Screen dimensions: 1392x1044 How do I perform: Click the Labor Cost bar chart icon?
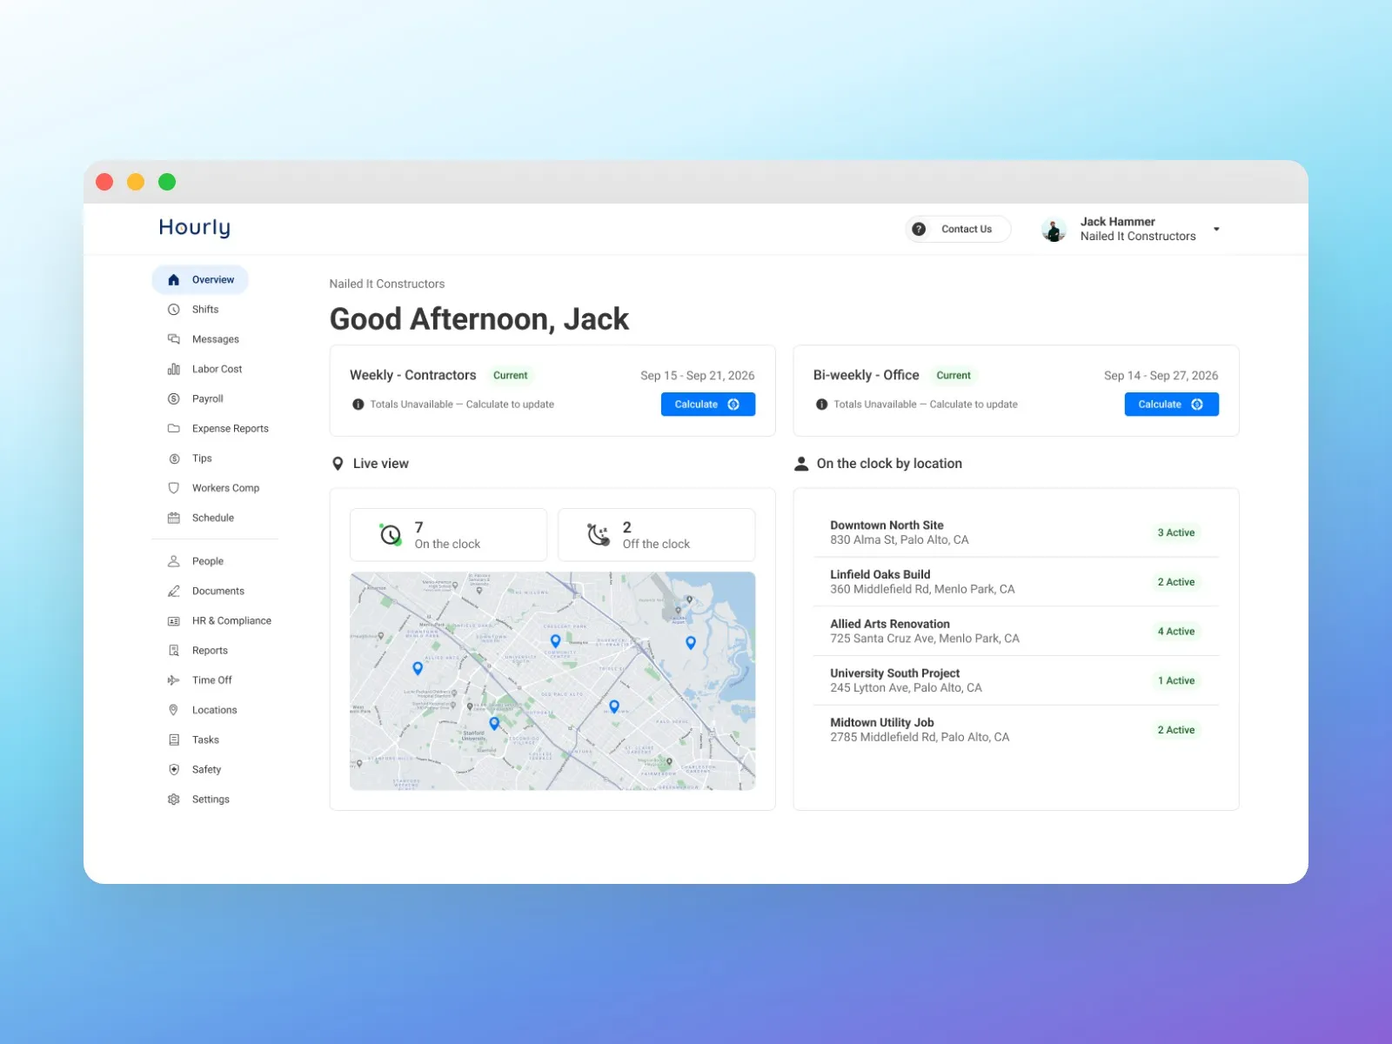click(173, 369)
